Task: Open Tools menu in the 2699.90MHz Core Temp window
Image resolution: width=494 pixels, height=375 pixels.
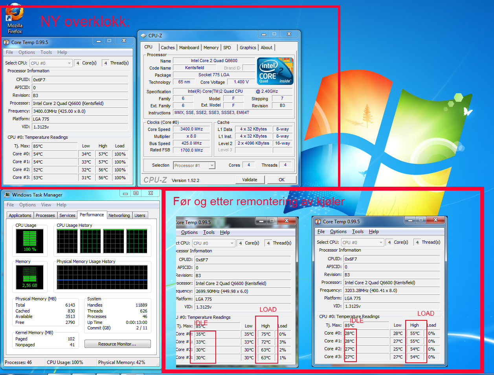Action: point(209,232)
